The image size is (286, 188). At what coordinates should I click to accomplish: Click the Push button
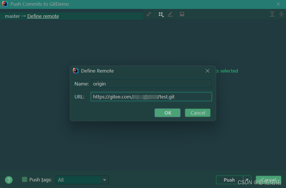[x=229, y=180]
